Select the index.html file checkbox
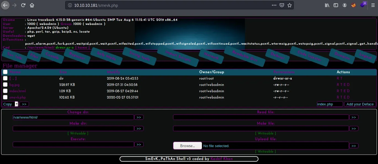This screenshot has height=164, width=378. [x=5, y=91]
